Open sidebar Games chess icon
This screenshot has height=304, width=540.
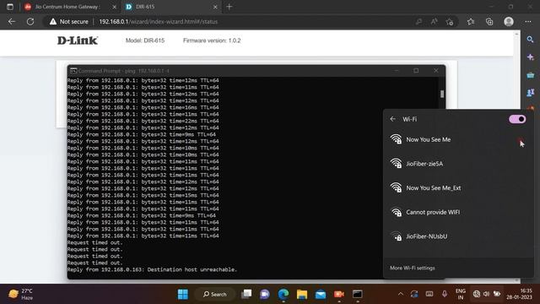(531, 93)
